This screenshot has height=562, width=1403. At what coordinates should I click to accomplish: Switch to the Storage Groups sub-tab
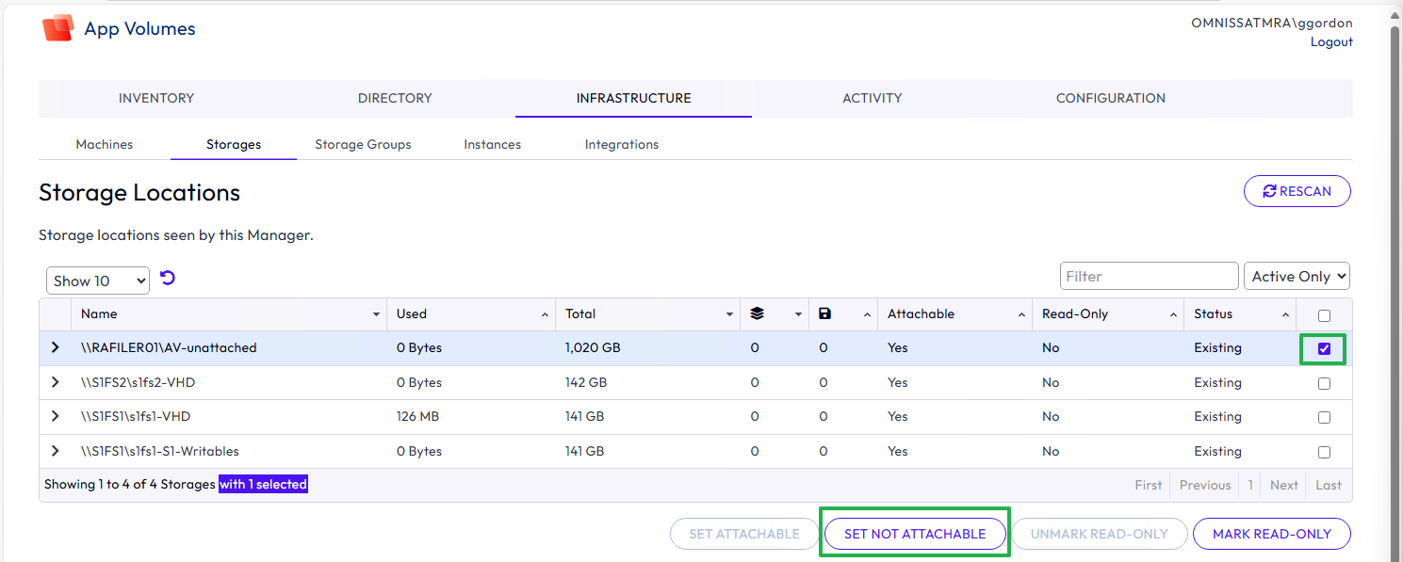point(363,144)
